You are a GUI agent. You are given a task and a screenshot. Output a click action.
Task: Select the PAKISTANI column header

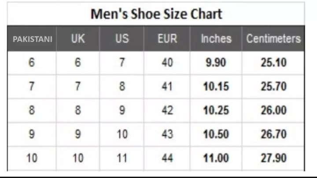tap(33, 39)
